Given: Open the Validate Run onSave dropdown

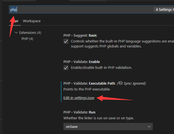Looking at the screenshot, I should tap(108, 127).
